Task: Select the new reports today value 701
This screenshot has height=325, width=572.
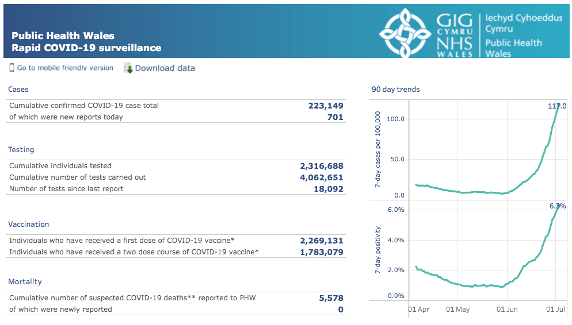Action: pos(335,117)
